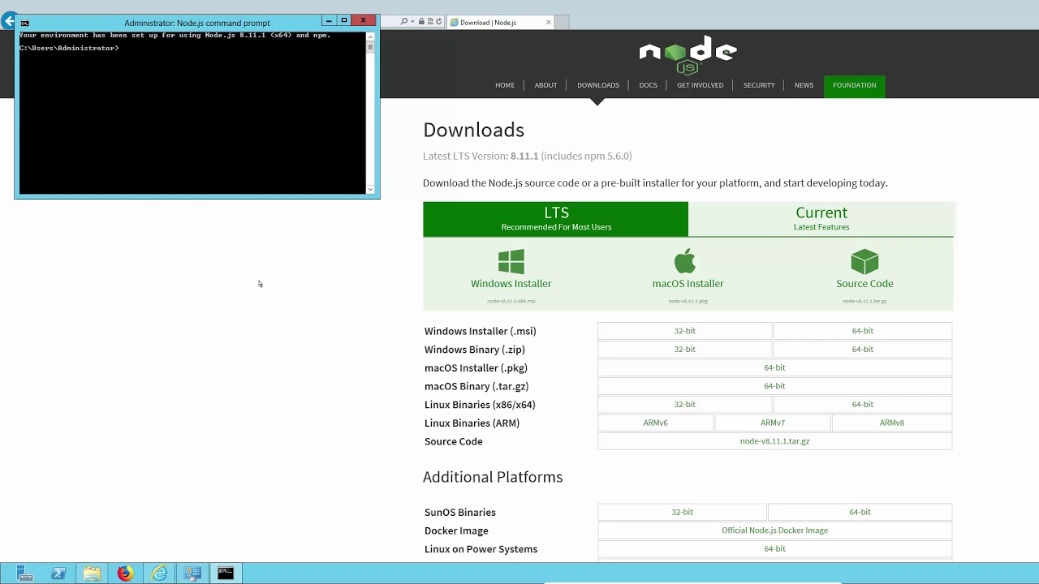The width and height of the screenshot is (1039, 584).
Task: Click the Windows logo installer icon
Action: click(511, 262)
